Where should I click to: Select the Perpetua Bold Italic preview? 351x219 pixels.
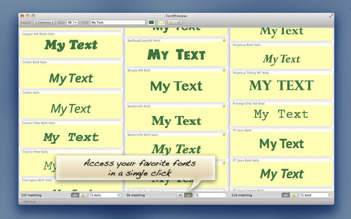(x=281, y=56)
